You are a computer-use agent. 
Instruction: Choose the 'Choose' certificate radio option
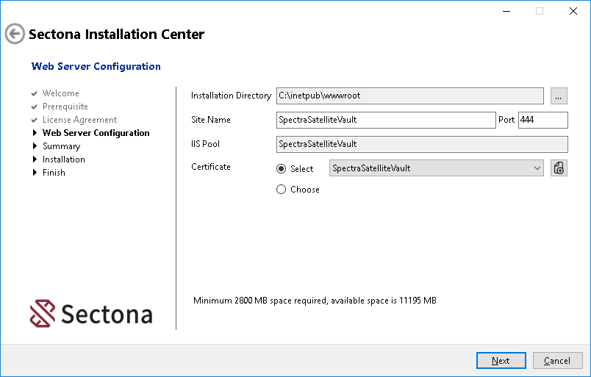pos(281,189)
